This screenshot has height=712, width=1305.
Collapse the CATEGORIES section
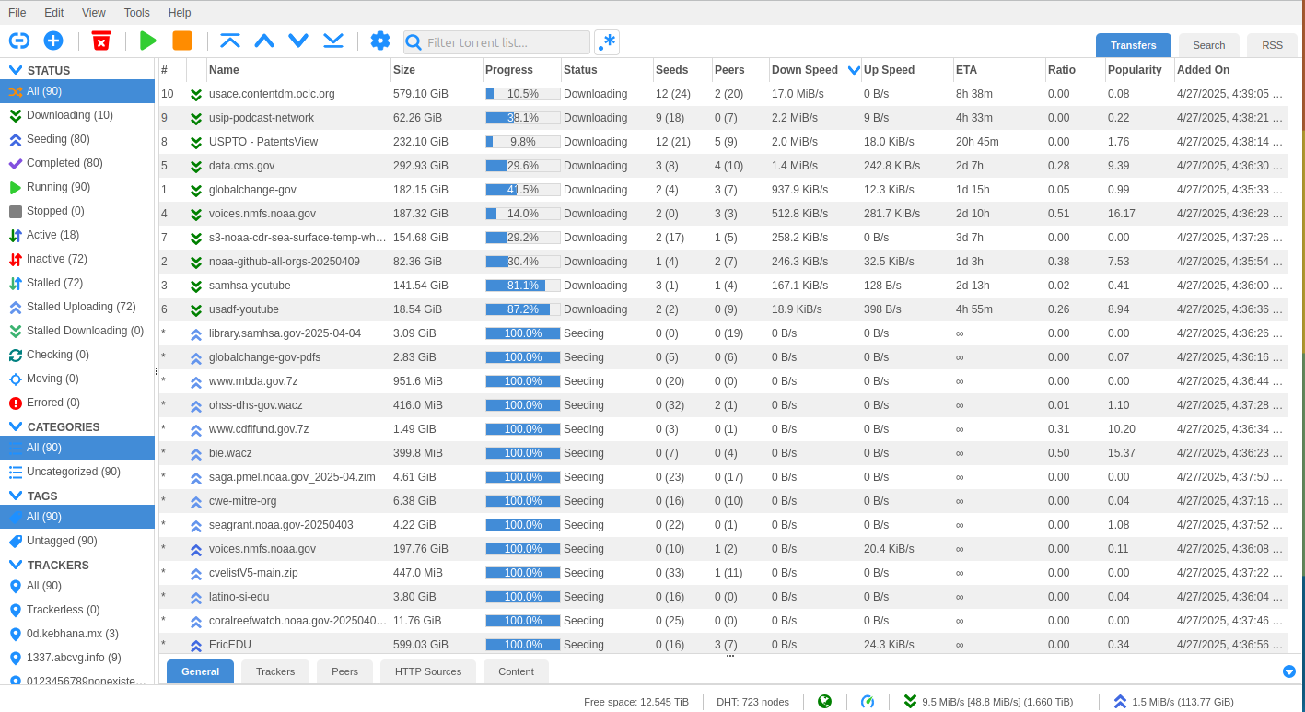[16, 426]
